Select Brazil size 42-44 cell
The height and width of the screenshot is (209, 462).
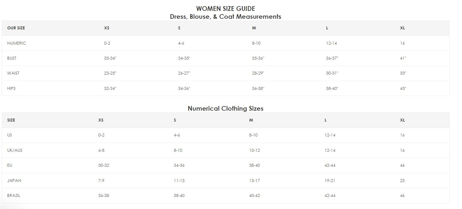point(330,195)
